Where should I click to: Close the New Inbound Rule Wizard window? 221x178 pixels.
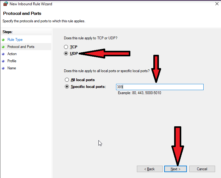coord(216,4)
